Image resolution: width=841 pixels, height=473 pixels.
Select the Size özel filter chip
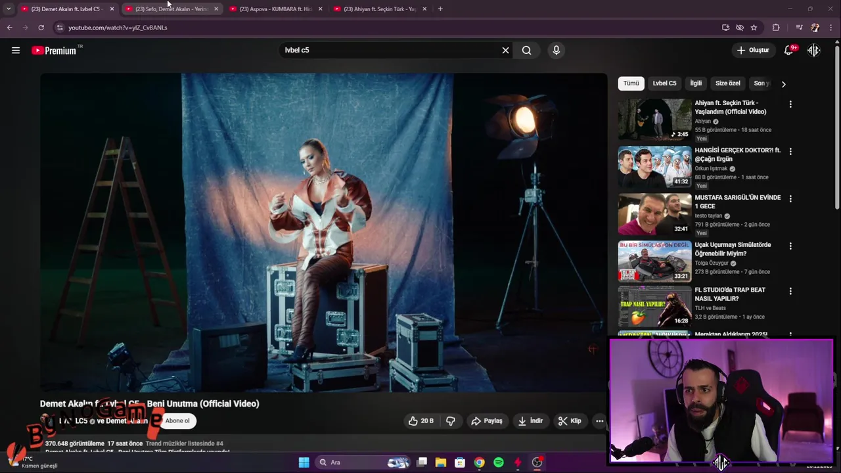[x=727, y=83]
